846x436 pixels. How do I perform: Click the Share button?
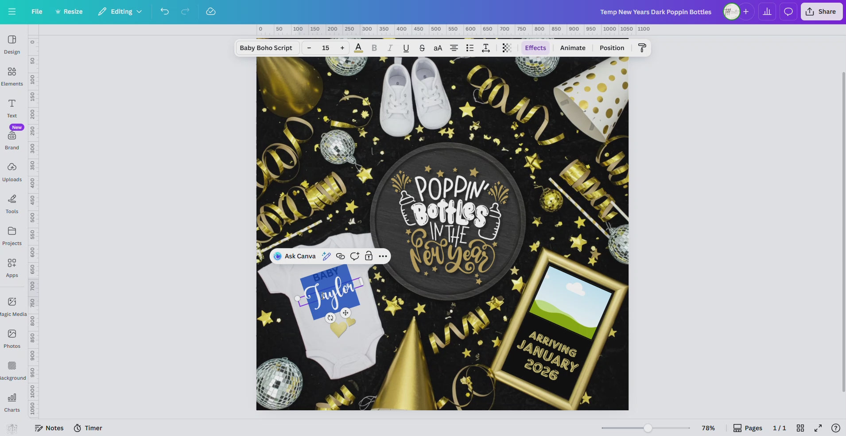[821, 12]
